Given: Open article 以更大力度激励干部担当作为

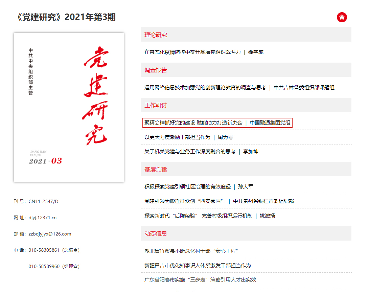Looking at the screenshot, I should tap(177, 137).
